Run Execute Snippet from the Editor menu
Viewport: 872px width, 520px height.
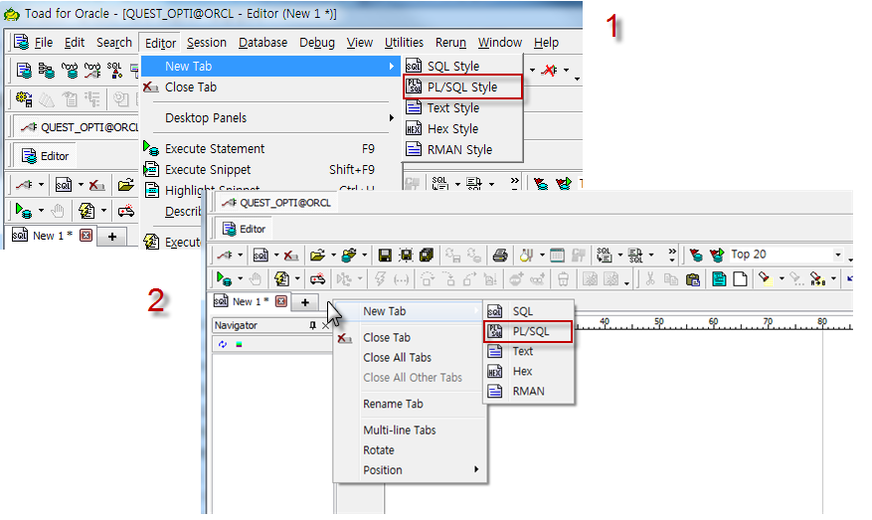208,170
